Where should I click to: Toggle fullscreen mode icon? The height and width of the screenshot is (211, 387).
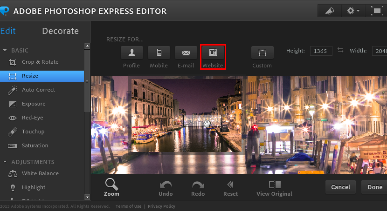pos(377,11)
